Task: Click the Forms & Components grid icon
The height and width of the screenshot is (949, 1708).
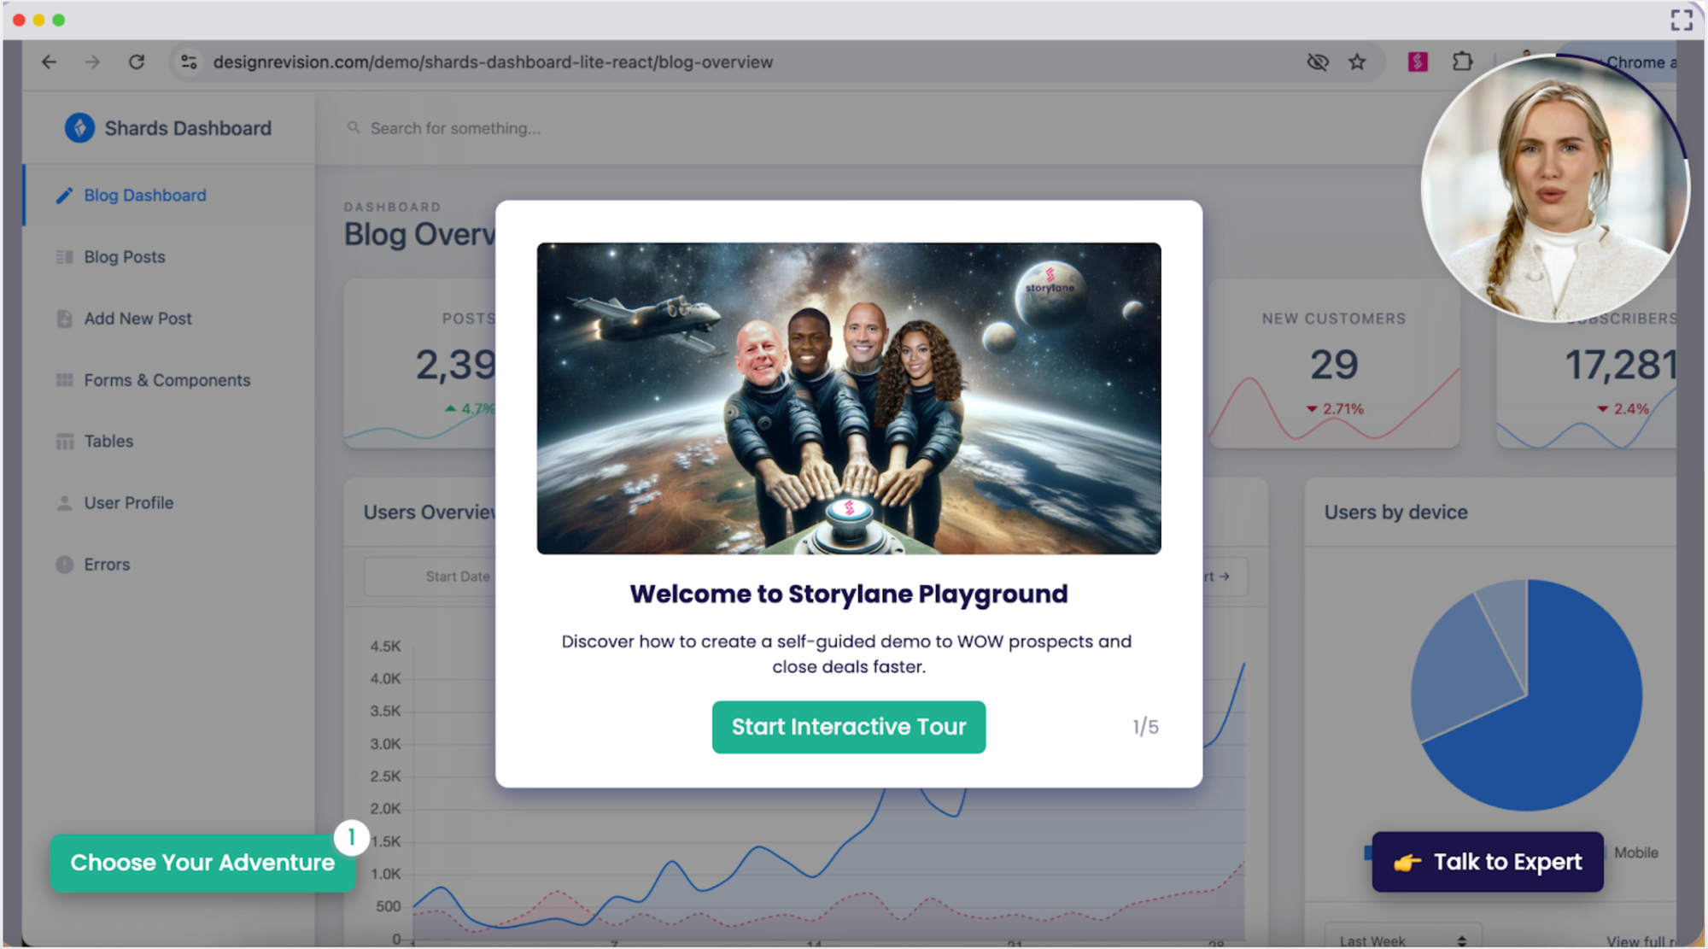Action: point(64,380)
